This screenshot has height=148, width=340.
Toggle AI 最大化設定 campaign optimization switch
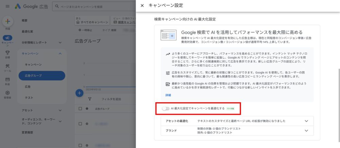click(166, 109)
